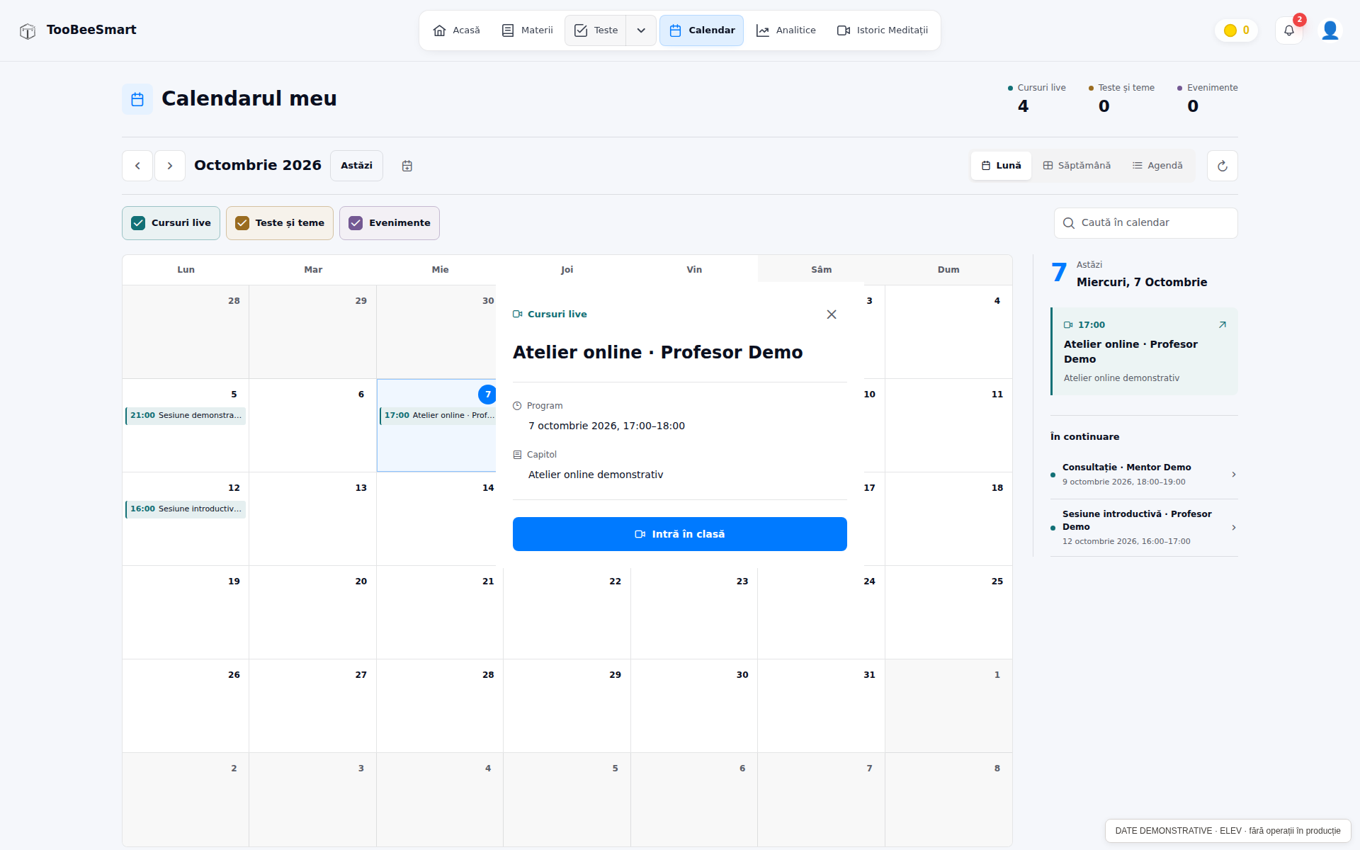
Task: Go to next month arrow
Action: tap(170, 166)
